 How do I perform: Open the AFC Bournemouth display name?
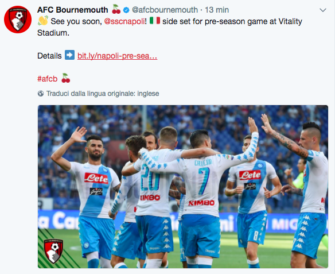pyautogui.click(x=73, y=10)
